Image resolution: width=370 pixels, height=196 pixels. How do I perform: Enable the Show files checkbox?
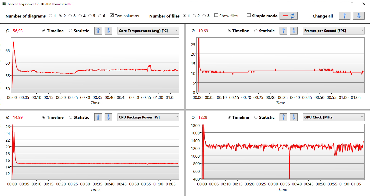(x=216, y=15)
